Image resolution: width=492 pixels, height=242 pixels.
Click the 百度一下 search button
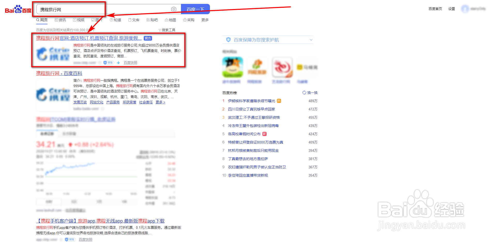(195, 9)
